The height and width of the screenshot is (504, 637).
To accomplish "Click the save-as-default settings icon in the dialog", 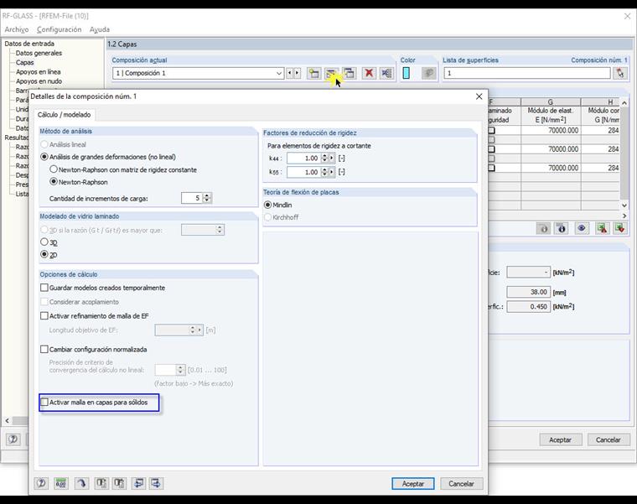I will (101, 483).
